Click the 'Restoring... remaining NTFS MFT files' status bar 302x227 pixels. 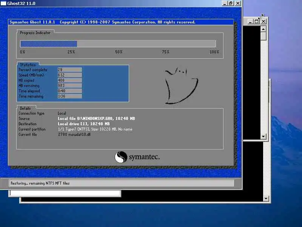pyautogui.click(x=122, y=183)
